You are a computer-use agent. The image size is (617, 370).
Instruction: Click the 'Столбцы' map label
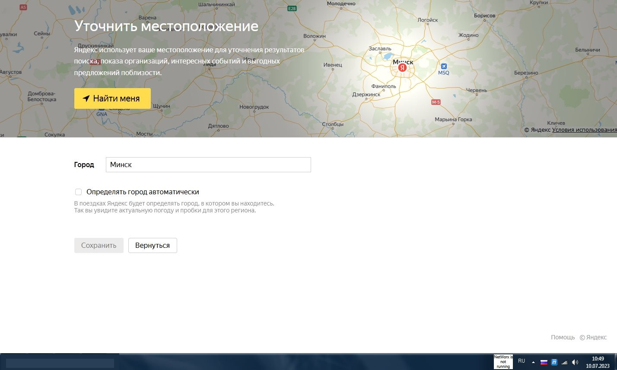pyautogui.click(x=333, y=124)
